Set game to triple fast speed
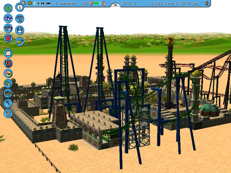The width and height of the screenshot is (231, 173). (49, 3)
